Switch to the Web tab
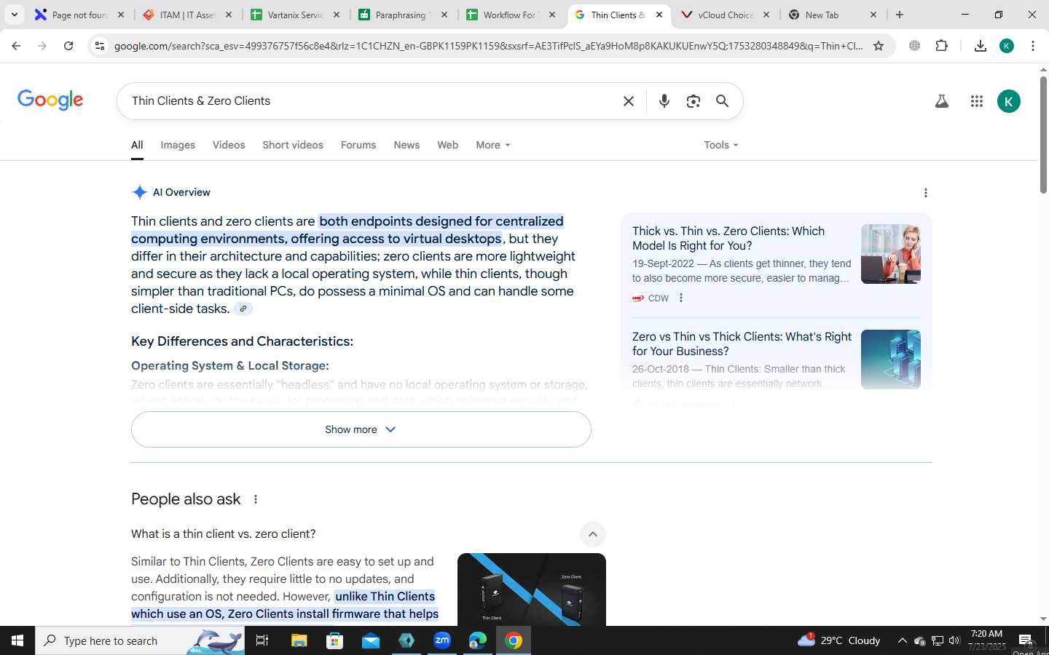 (x=447, y=145)
